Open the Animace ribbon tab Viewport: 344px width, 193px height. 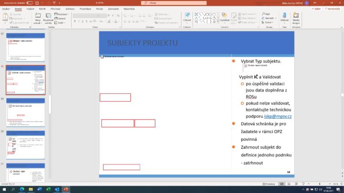click(x=70, y=9)
